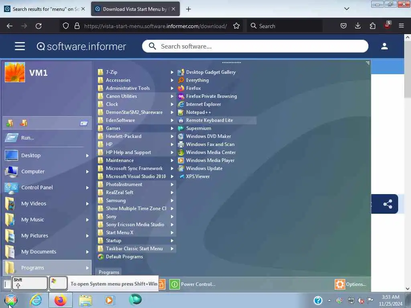The width and height of the screenshot is (411, 308).
Task: Switch to Search results for menu tab
Action: 45,9
